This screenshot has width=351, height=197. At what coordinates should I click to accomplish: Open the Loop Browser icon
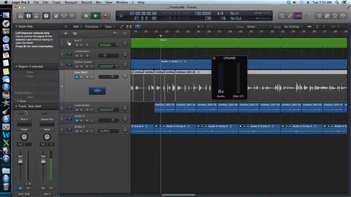(335, 16)
